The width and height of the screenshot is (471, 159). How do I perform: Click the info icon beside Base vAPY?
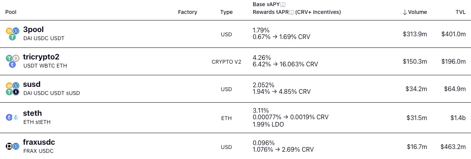click(x=288, y=5)
